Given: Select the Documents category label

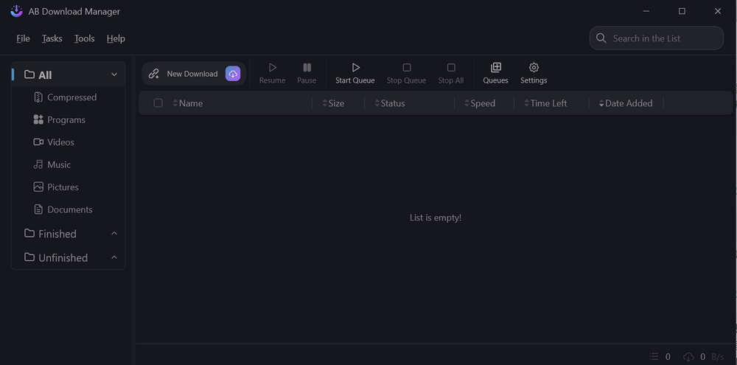Looking at the screenshot, I should point(70,209).
